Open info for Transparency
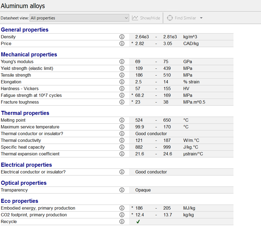The height and width of the screenshot is (229, 261). tap(122, 190)
